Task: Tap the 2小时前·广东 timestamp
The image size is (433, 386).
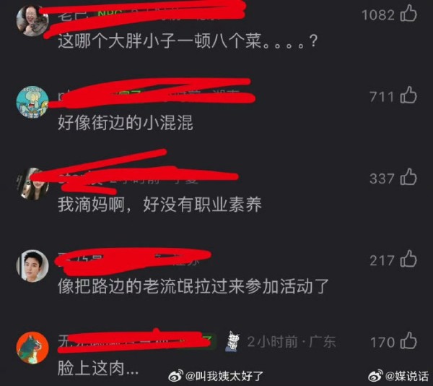Action: pyautogui.click(x=292, y=342)
